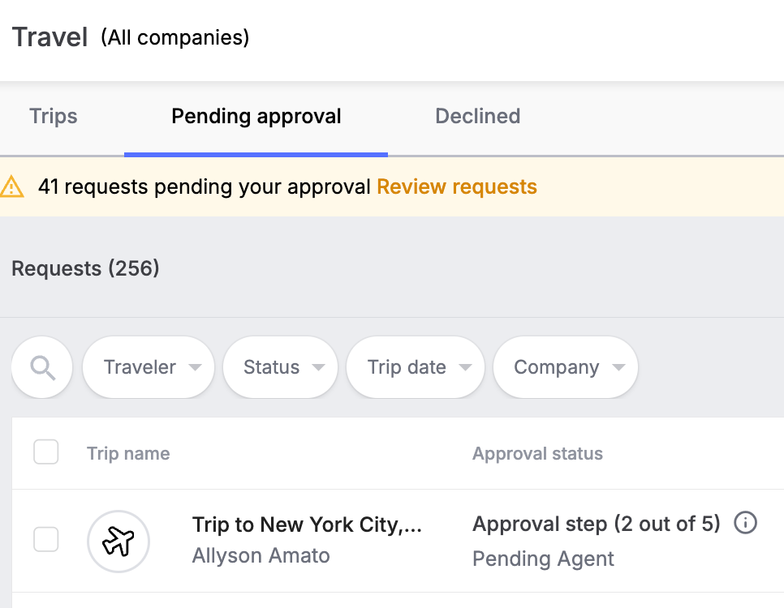784x608 pixels.
Task: Check the Allyson Amato trip row checkbox
Action: 46,539
